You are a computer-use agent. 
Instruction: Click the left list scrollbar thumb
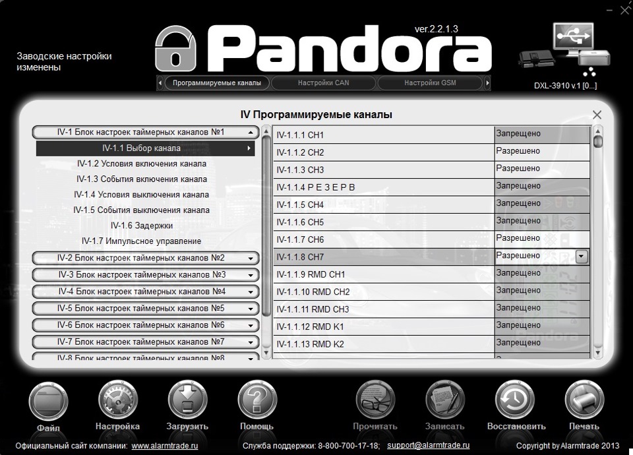(266, 226)
